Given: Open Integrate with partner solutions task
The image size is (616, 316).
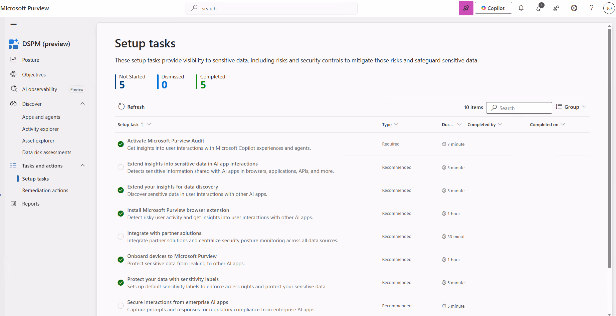Looking at the screenshot, I should click(164, 233).
